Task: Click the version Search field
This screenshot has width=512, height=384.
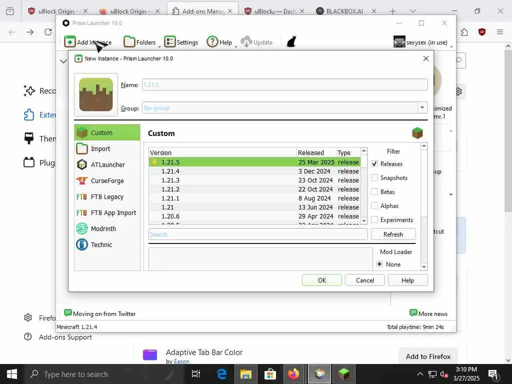Action: coord(258,234)
